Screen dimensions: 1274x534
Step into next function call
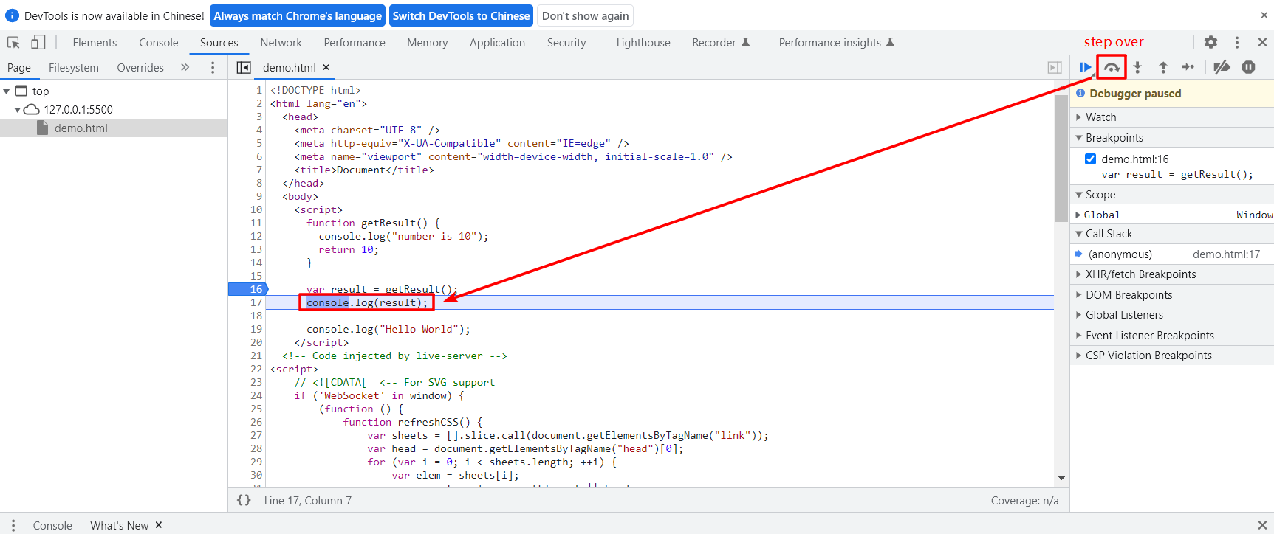[1137, 67]
